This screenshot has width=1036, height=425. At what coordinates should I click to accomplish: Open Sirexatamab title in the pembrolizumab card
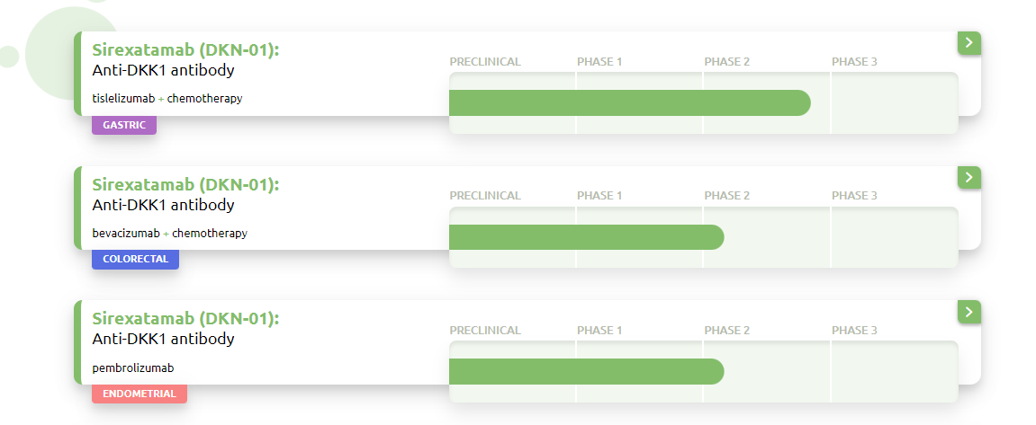coord(185,319)
